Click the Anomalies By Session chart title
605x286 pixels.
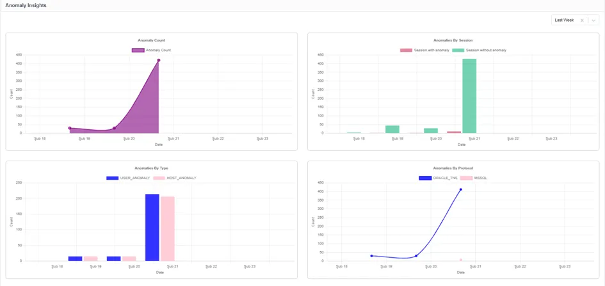coord(453,40)
